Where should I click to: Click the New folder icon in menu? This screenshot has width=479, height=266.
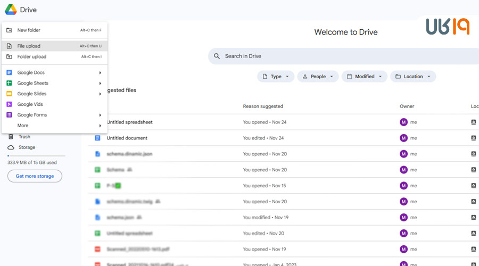[x=9, y=30]
